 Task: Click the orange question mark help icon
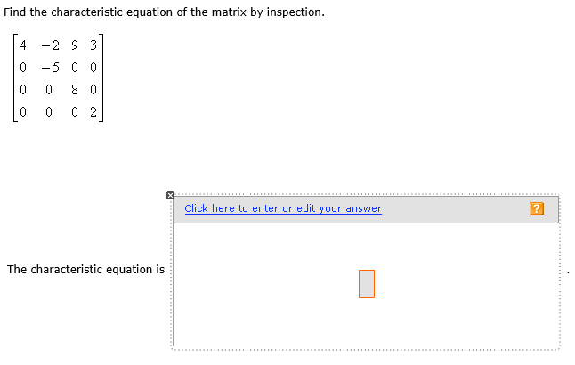(536, 209)
